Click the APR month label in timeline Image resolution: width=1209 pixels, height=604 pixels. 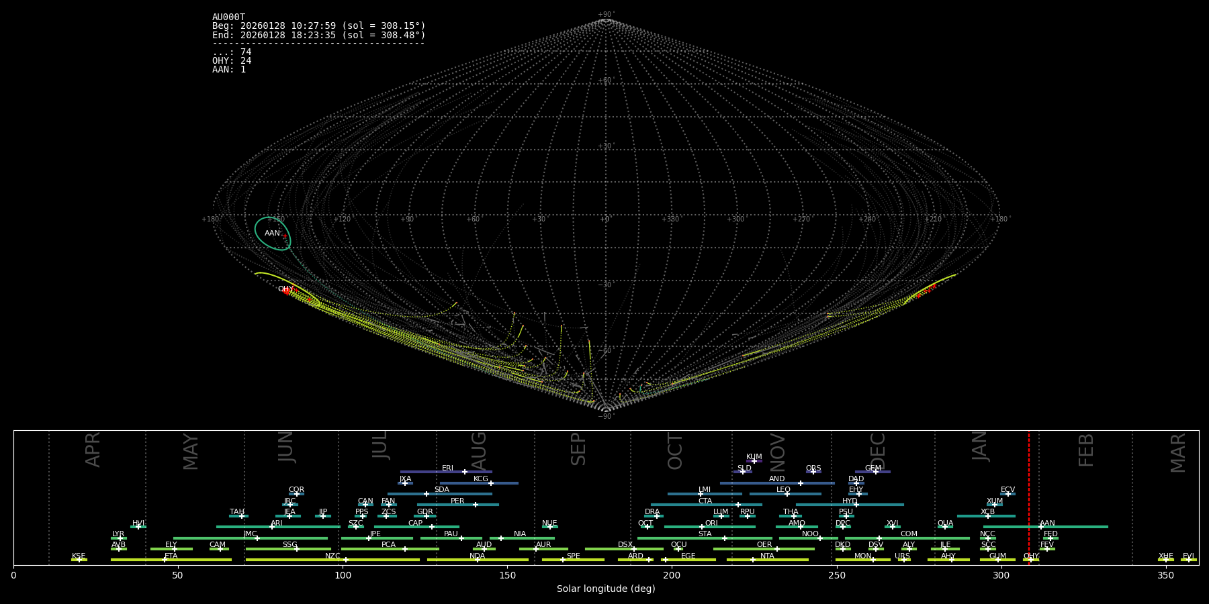click(93, 450)
